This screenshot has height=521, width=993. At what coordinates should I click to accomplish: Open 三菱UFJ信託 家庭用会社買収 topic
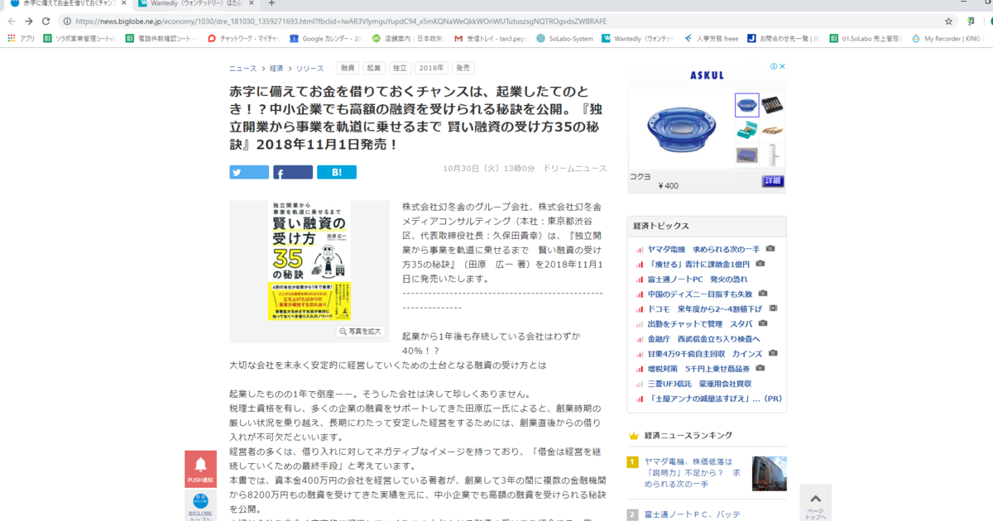coord(699,383)
